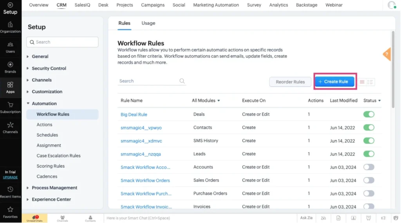The width and height of the screenshot is (401, 223).
Task: Open SalesIQ in top navigation
Action: 82,5
